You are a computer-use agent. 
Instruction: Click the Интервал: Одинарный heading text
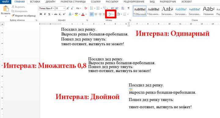click(173, 33)
